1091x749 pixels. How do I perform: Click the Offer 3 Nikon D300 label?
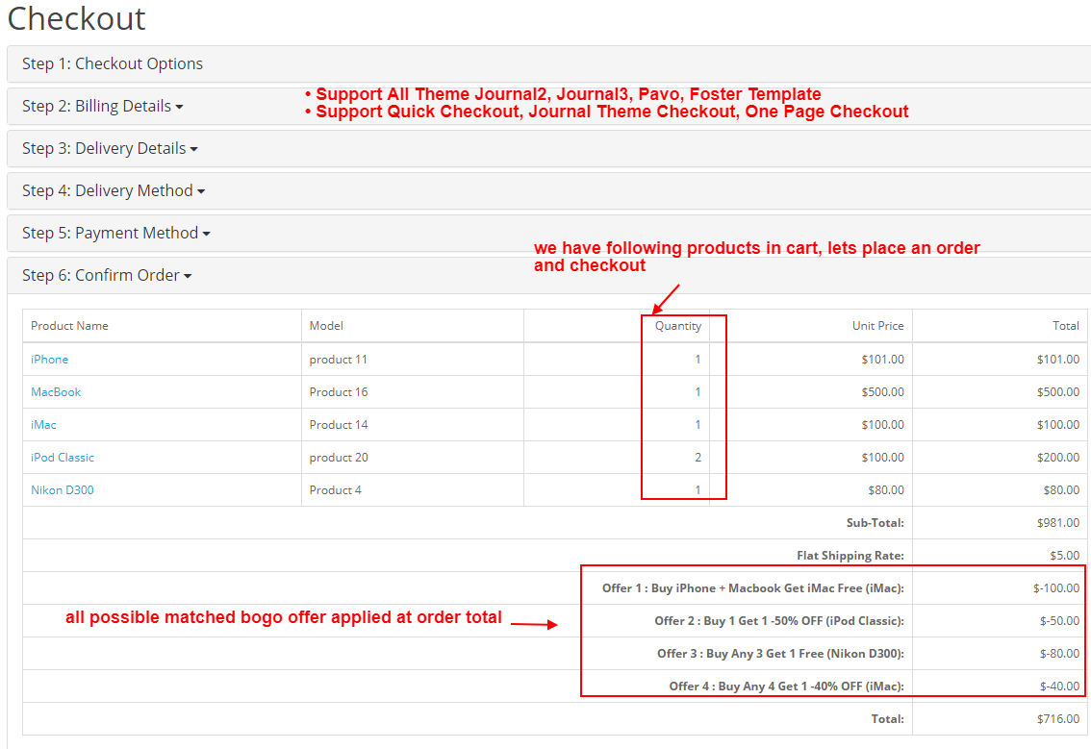[x=780, y=654]
